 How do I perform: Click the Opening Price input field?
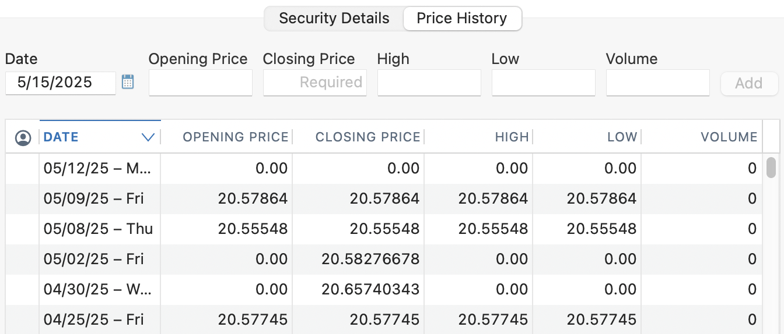tap(201, 83)
